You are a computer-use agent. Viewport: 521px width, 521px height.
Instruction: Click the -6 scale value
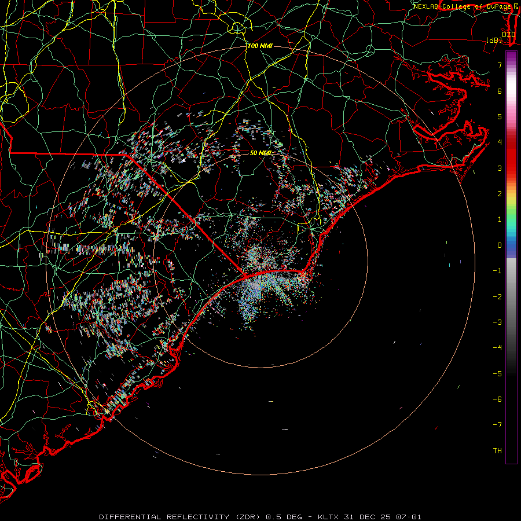[497, 399]
